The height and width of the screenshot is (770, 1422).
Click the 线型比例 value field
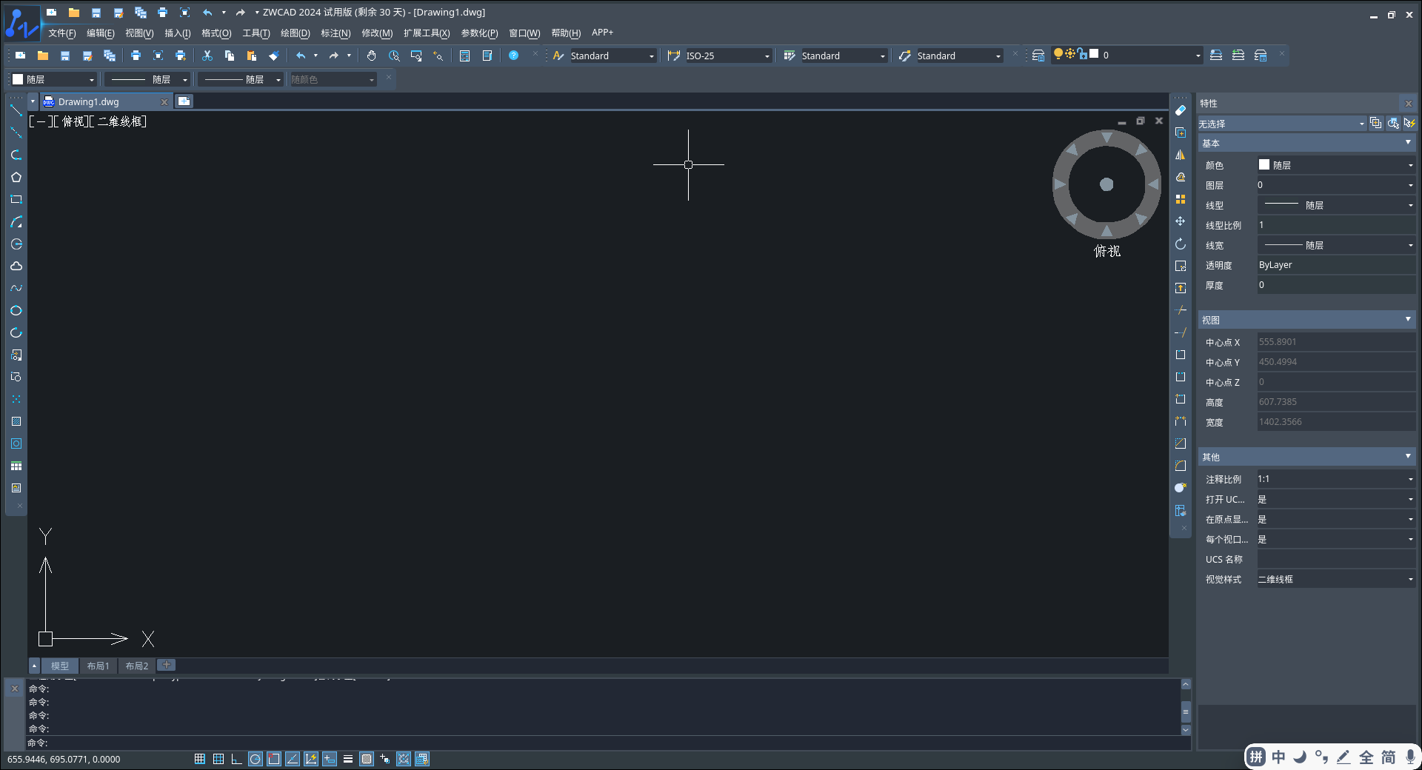(1336, 225)
